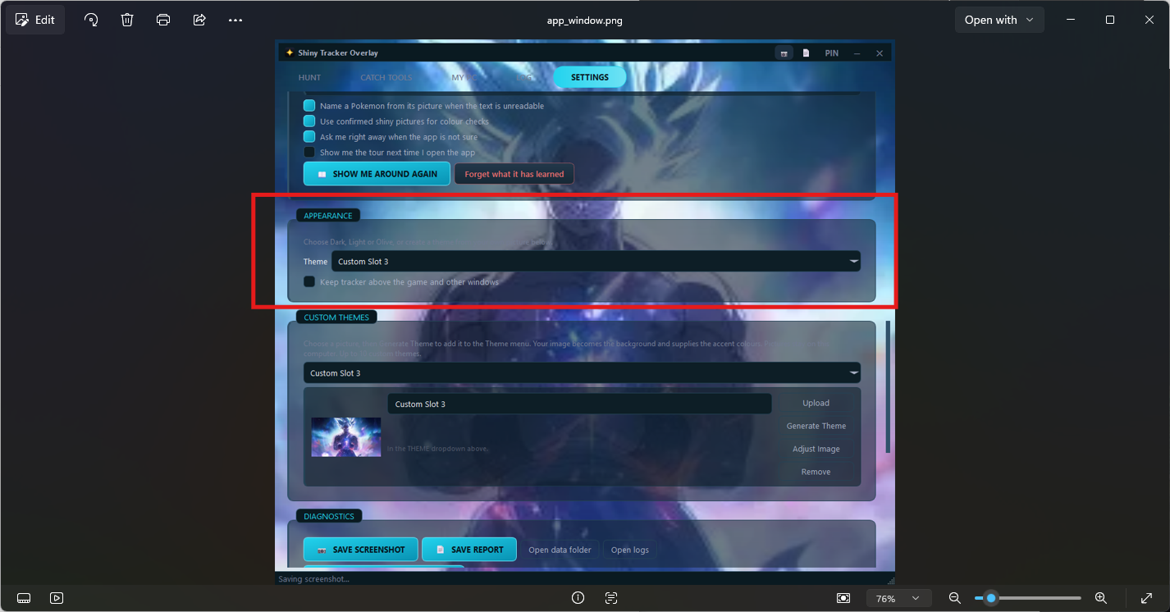
Task: Enter fullscreen with the expand arrows icon
Action: (x=1147, y=598)
